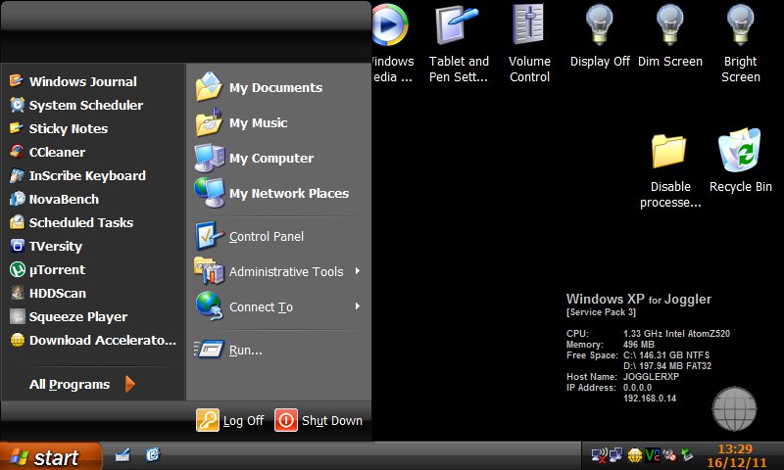Select the Dim Screen desktop shortcut
The height and width of the screenshot is (470, 784).
tap(670, 36)
